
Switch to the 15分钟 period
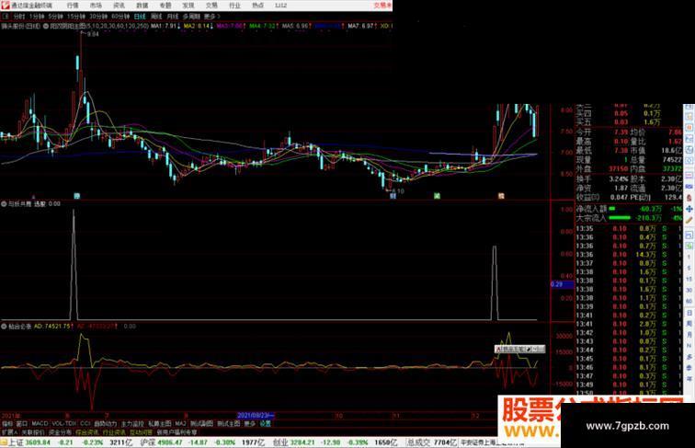(75, 17)
